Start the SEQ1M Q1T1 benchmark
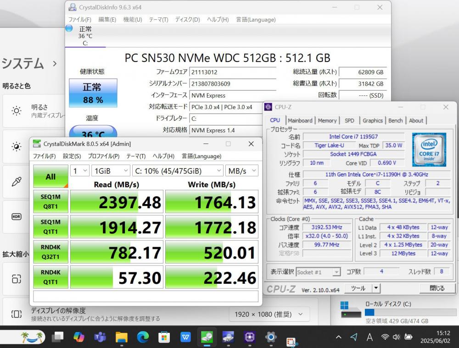Screen dimensions: 459x348 point(50,226)
